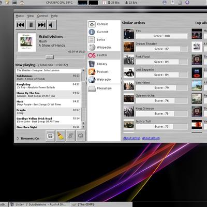
Task: Click the Score : 79 bar for Van Halen
Action: tap(161, 88)
